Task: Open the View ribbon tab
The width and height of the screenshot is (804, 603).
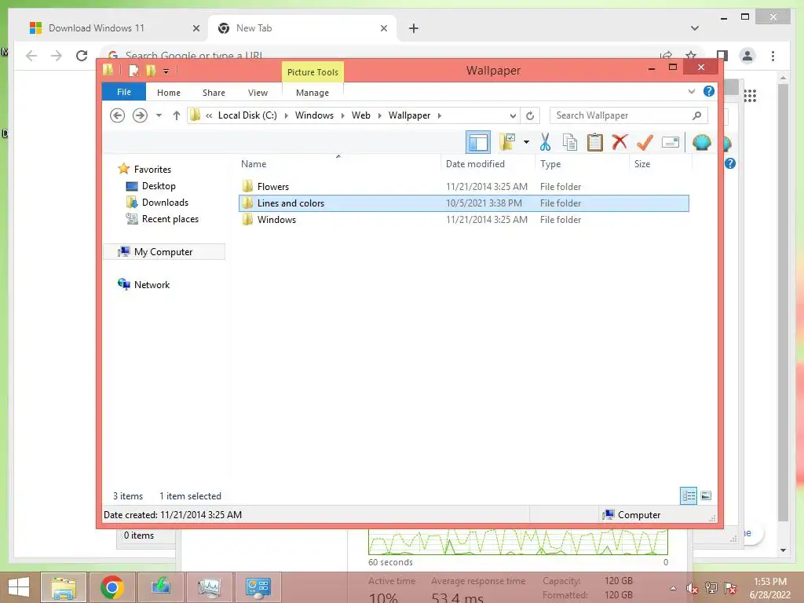Action: coord(258,93)
